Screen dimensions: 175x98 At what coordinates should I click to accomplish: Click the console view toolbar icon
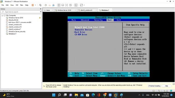76,5
